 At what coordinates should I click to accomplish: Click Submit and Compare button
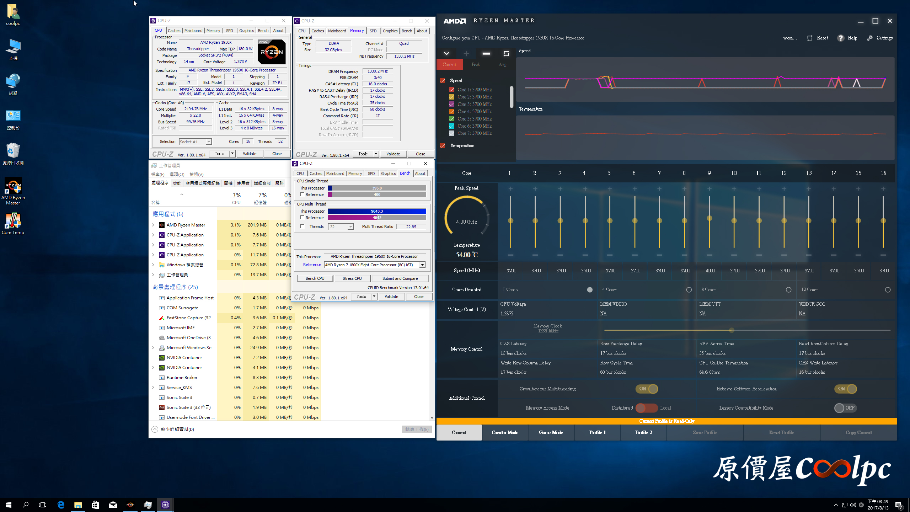click(x=400, y=278)
